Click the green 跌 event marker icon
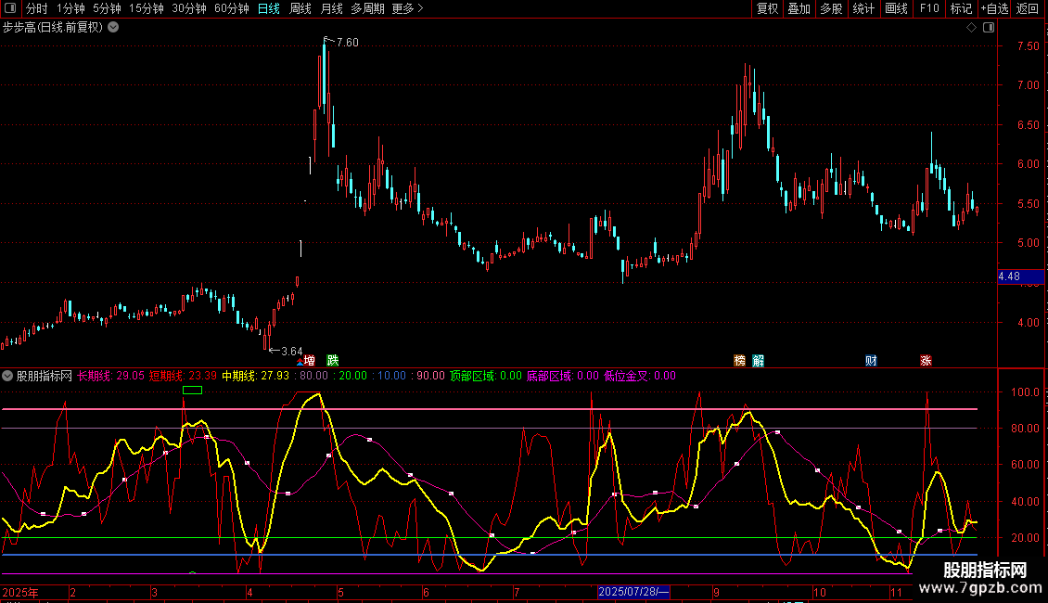 pos(332,360)
